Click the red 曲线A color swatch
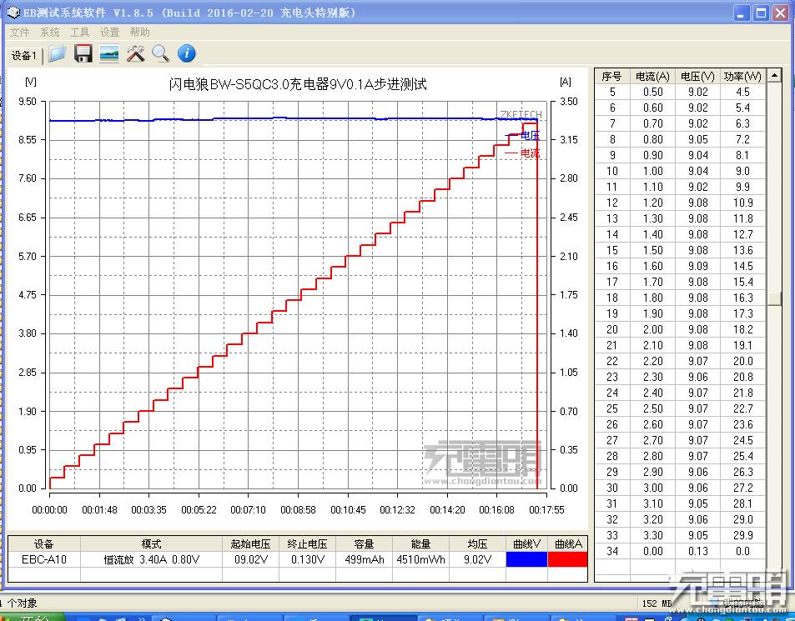The width and height of the screenshot is (795, 621). point(568,559)
